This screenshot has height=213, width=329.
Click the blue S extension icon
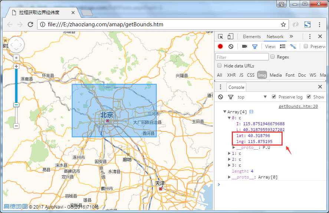pyautogui.click(x=307, y=24)
